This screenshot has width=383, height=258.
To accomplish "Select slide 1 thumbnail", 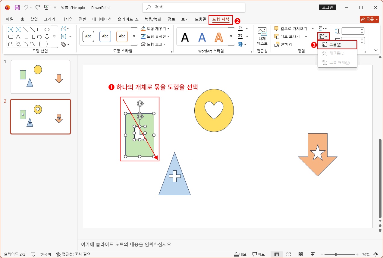I will [x=40, y=77].
